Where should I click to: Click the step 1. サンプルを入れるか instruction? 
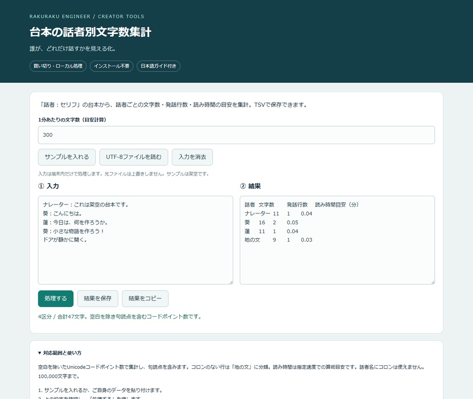(x=101, y=390)
